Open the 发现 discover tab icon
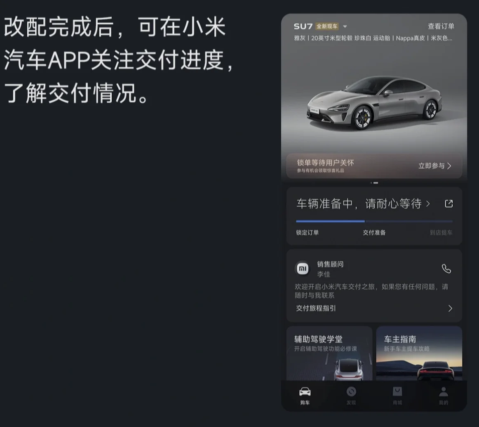The width and height of the screenshot is (479, 427). tap(351, 392)
